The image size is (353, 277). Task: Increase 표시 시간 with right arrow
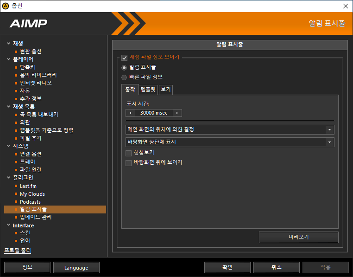coord(177,113)
